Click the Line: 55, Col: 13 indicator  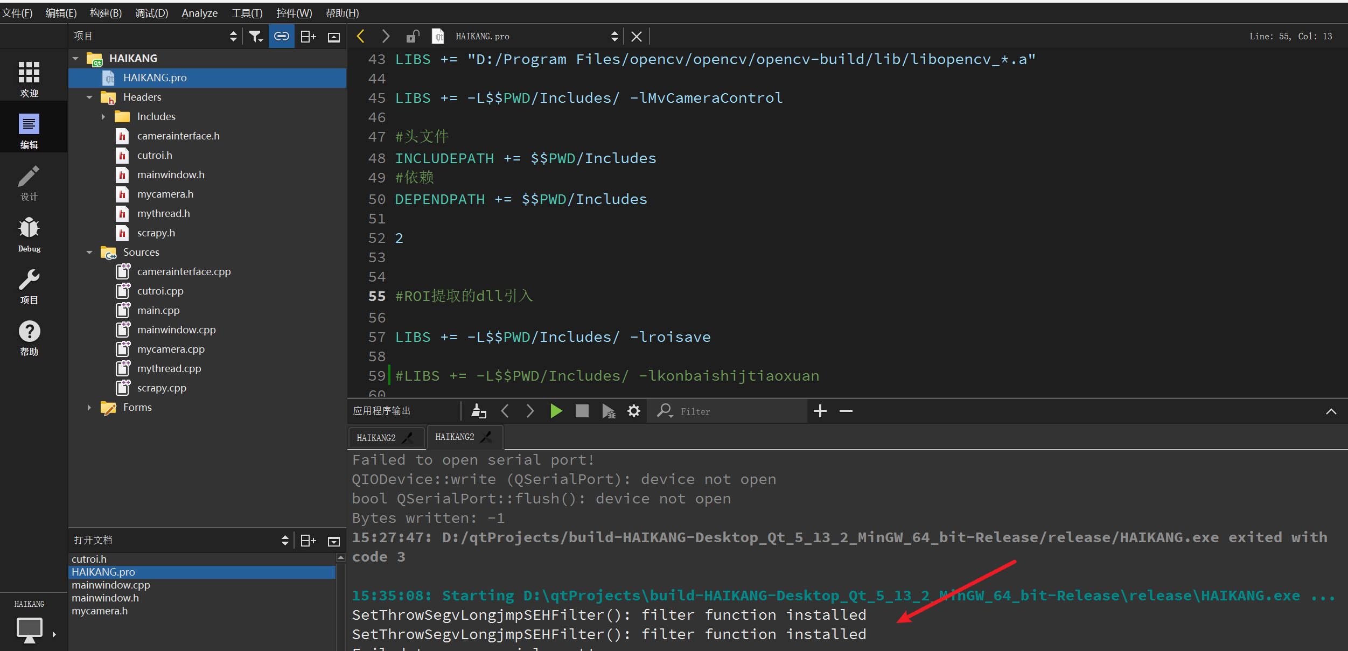[x=1290, y=36]
